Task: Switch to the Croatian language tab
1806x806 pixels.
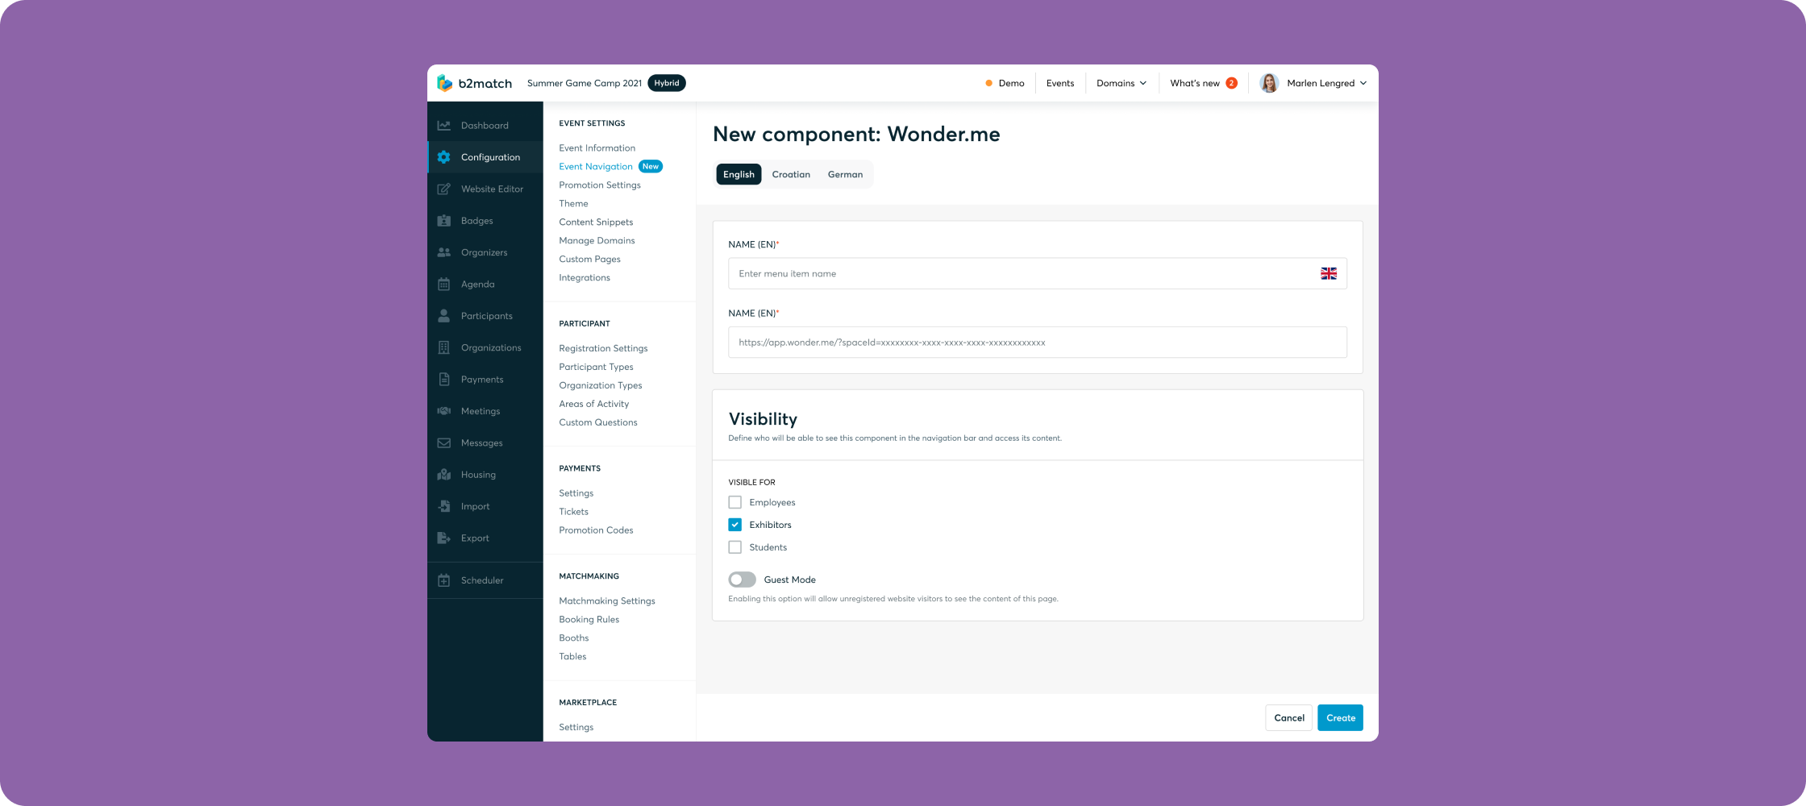Action: point(791,174)
